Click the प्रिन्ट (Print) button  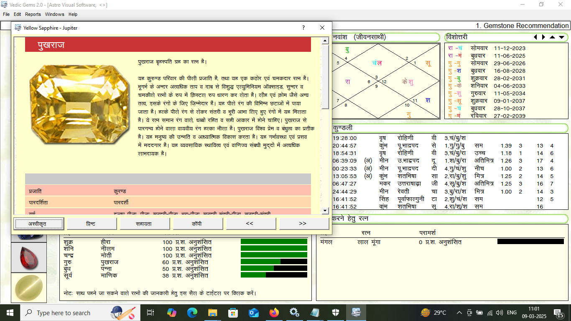91,224
